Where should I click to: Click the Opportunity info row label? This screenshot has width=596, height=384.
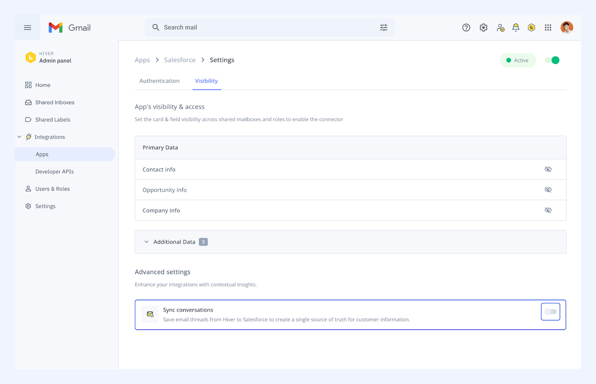point(165,190)
